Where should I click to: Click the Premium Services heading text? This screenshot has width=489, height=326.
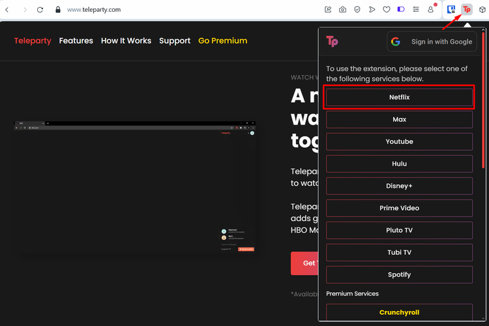point(352,293)
